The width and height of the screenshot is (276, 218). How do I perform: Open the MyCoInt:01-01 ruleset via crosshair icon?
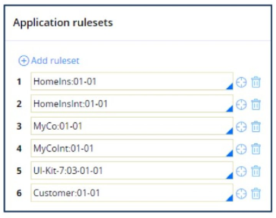point(241,149)
